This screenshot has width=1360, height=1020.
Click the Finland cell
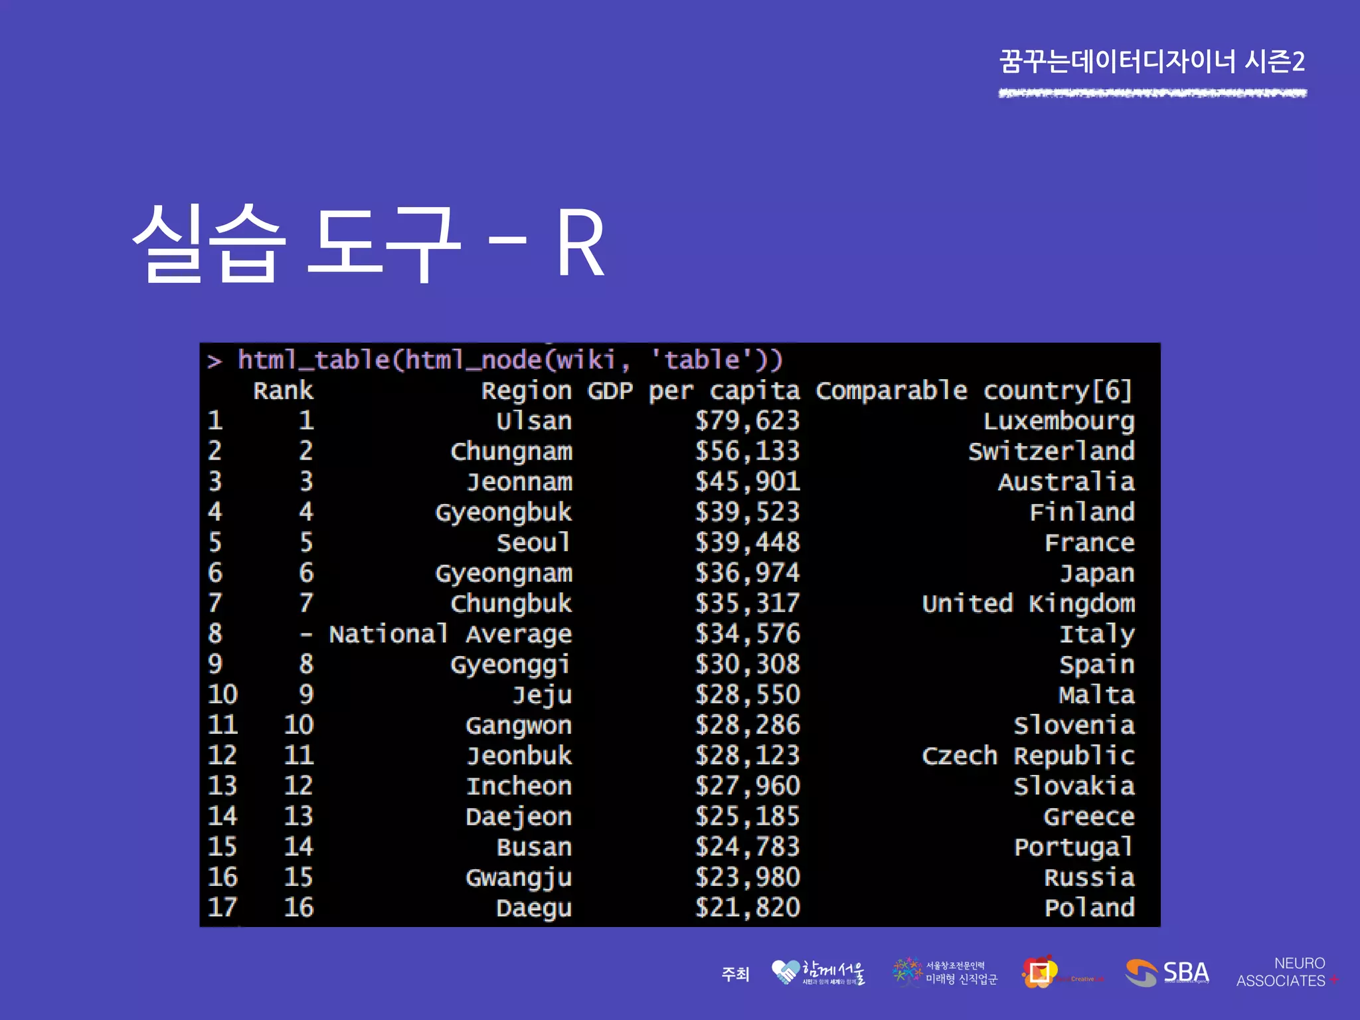pos(1082,512)
